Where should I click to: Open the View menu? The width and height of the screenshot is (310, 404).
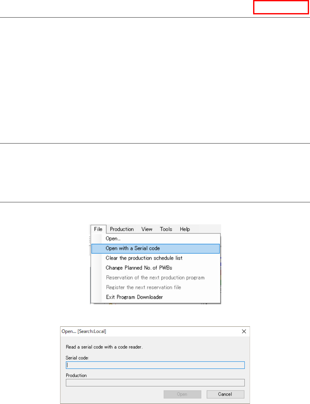pos(147,229)
